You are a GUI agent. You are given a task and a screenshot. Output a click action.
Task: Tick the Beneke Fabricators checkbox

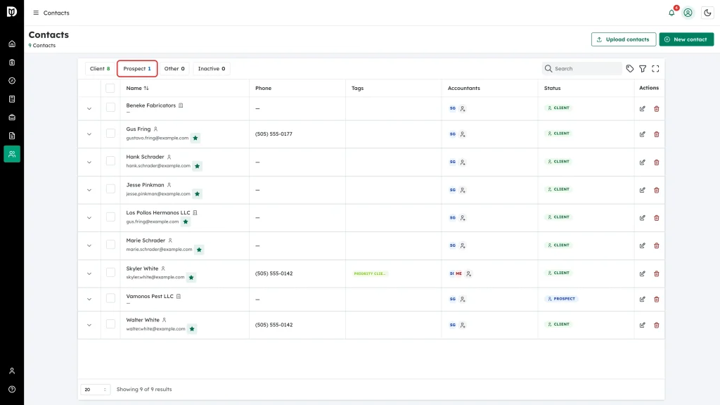(x=110, y=108)
